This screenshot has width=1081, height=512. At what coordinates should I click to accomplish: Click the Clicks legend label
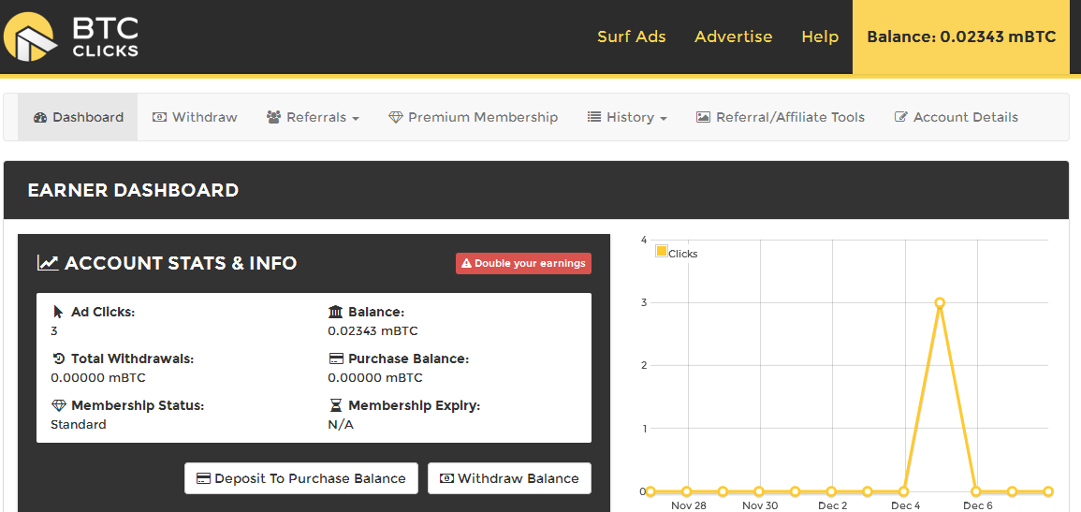coord(682,254)
